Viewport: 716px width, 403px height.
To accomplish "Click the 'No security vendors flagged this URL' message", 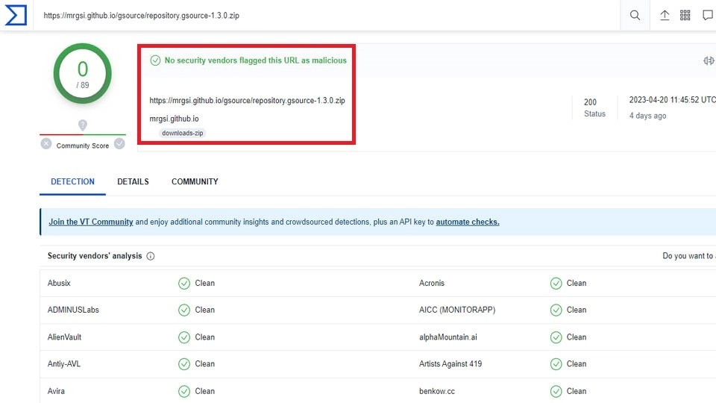I will pyautogui.click(x=256, y=60).
